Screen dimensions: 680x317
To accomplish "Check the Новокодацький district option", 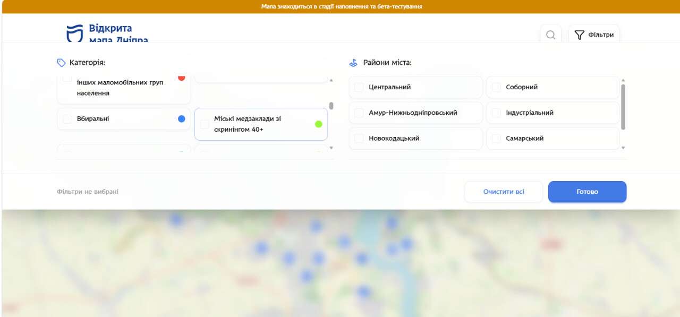I will 359,138.
